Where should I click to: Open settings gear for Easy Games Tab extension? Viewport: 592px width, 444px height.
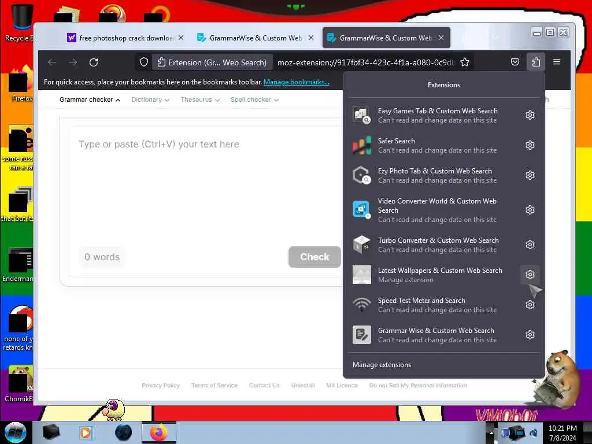pyautogui.click(x=530, y=115)
